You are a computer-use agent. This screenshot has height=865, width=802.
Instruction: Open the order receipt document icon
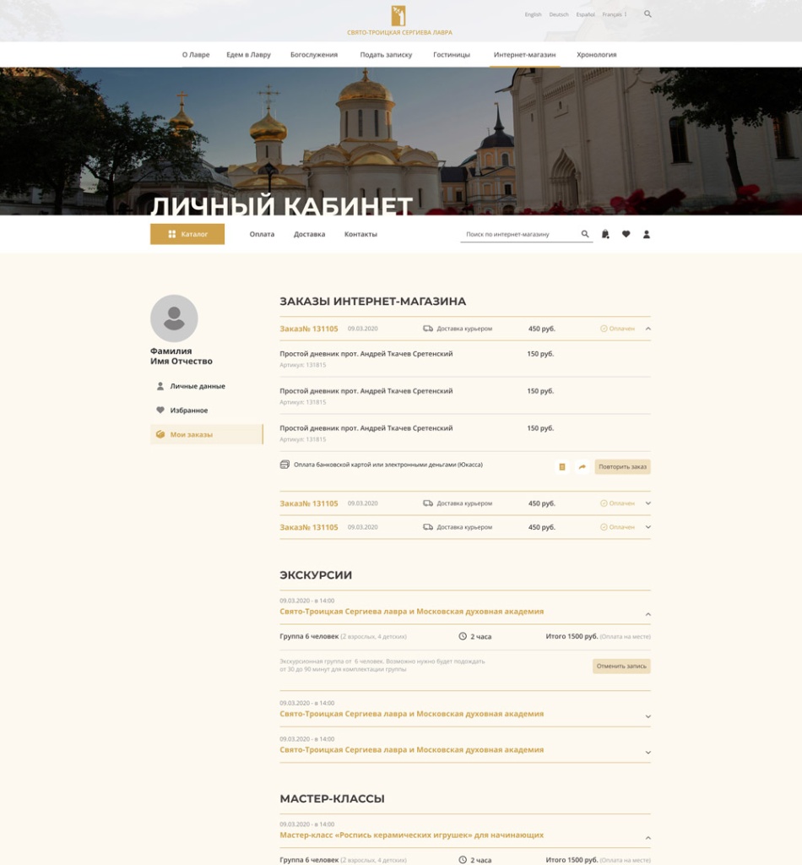pyautogui.click(x=562, y=466)
